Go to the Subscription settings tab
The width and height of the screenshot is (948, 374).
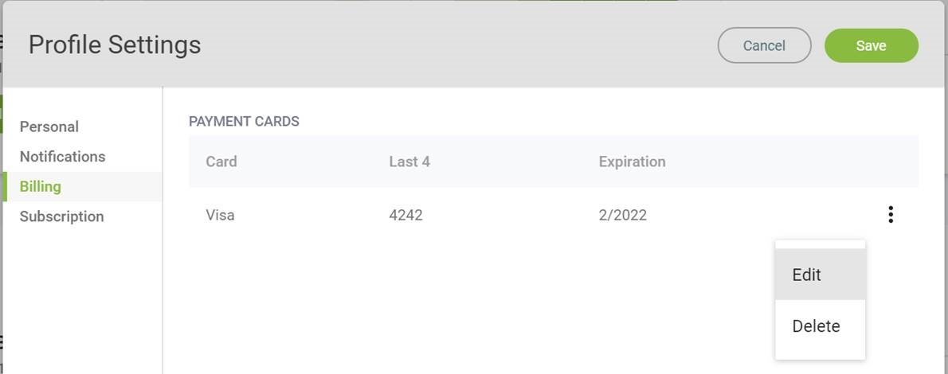coord(61,216)
